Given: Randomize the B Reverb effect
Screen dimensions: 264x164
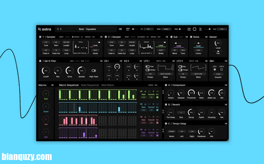Looking at the screenshot, I should [x=226, y=104].
